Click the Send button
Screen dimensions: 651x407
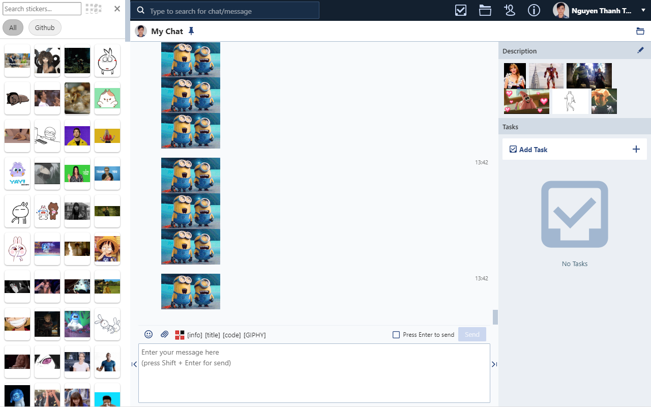(x=472, y=334)
